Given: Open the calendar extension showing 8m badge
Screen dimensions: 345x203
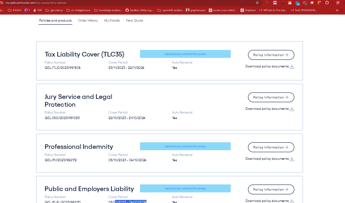Looking at the screenshot, I should click(297, 3).
